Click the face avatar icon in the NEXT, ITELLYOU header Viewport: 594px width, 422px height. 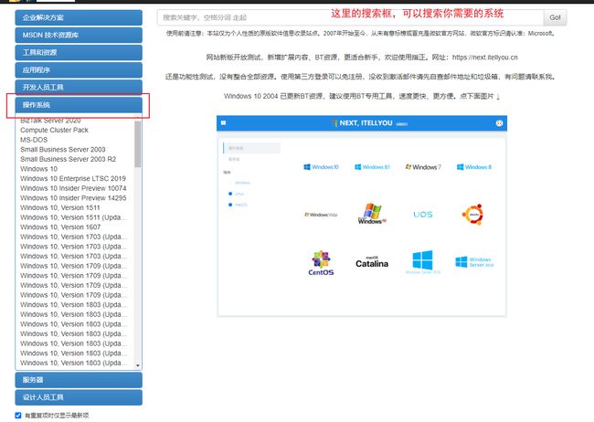pos(499,122)
